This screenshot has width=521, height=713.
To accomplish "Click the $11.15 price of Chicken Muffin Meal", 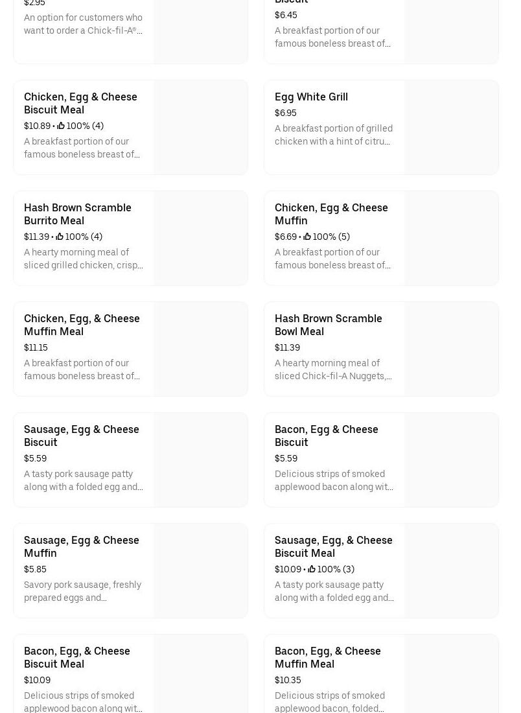I will click(36, 347).
